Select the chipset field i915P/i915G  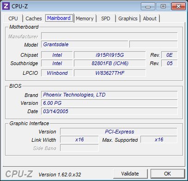click(x=109, y=55)
